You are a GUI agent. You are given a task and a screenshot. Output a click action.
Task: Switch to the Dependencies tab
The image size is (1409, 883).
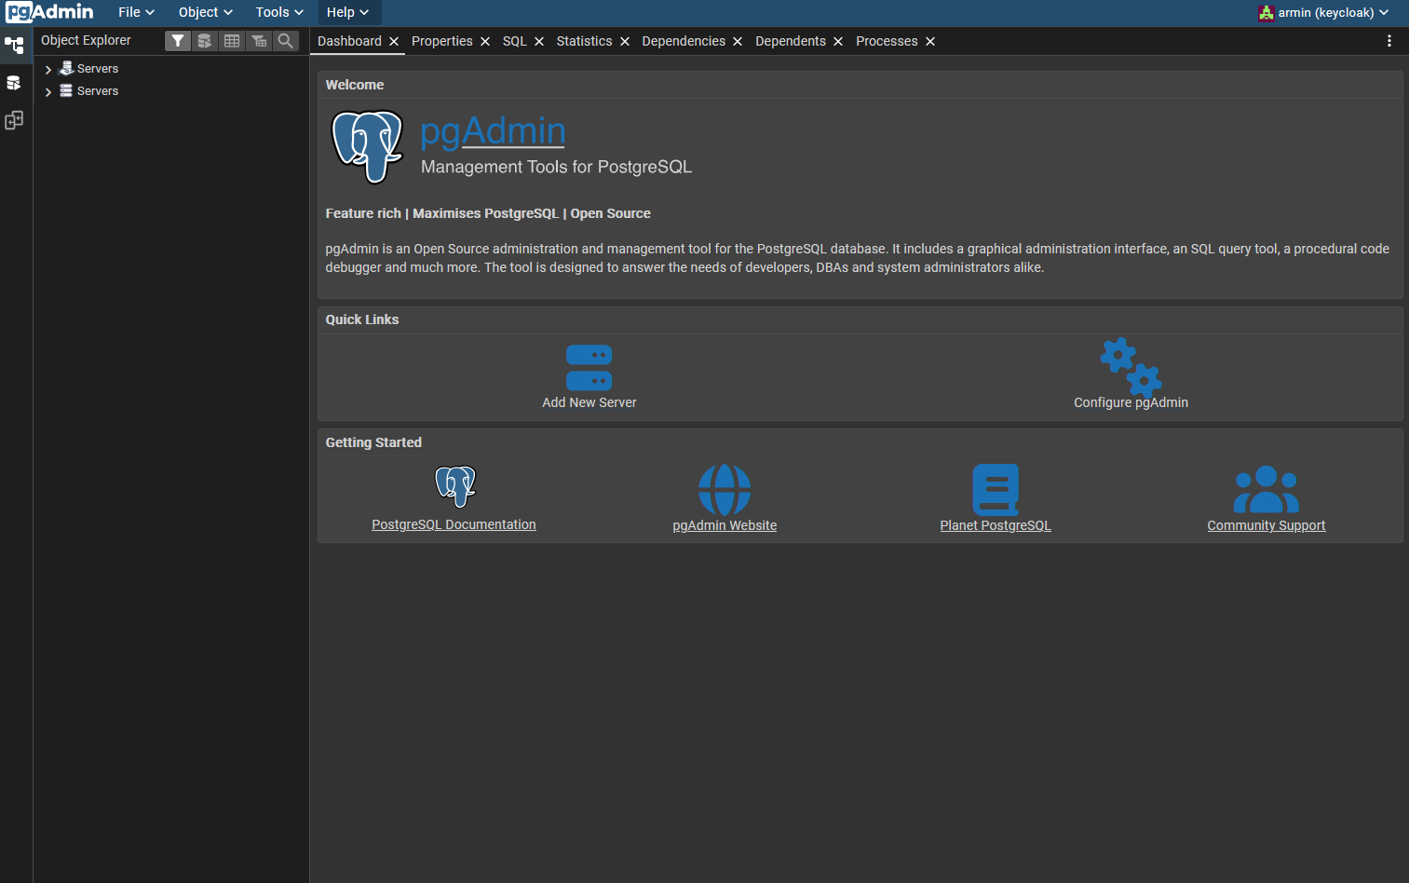[684, 41]
